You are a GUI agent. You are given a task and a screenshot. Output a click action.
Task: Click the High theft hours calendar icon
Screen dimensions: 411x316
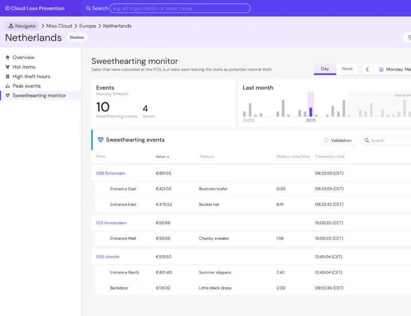point(8,77)
